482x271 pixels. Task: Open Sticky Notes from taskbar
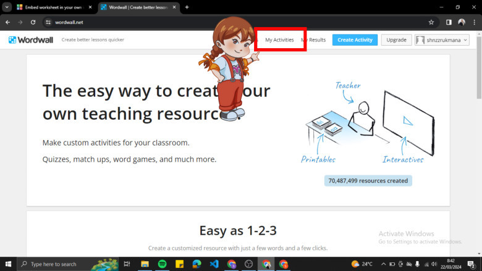point(179,264)
